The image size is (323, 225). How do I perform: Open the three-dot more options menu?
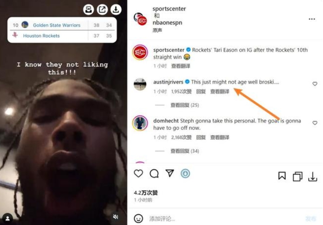[312, 19]
